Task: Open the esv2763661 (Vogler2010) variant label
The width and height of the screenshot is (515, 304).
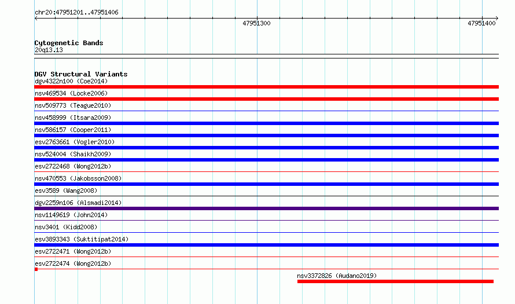Action: click(75, 142)
